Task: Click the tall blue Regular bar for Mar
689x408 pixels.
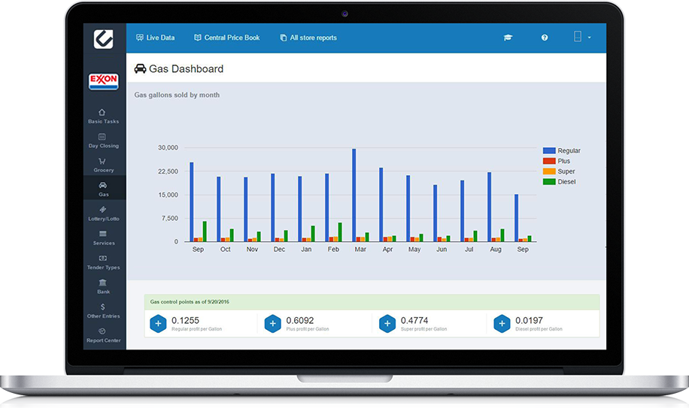Action: (354, 195)
